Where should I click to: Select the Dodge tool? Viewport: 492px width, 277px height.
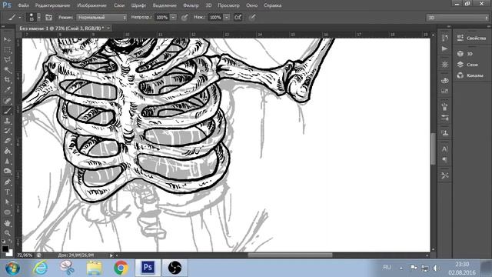pyautogui.click(x=7, y=172)
